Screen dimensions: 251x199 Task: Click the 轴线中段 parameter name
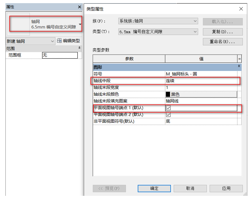pos(102,81)
